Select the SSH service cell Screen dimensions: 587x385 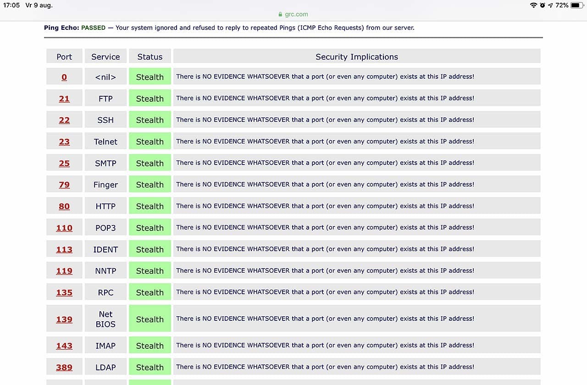pyautogui.click(x=105, y=120)
